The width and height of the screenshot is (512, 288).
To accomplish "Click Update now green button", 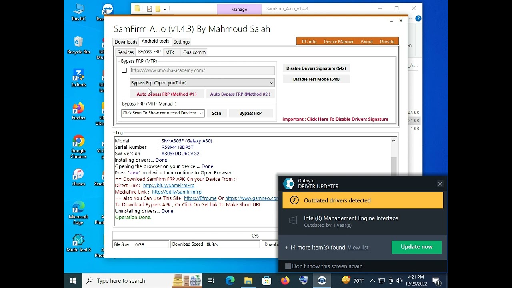I will [416, 247].
